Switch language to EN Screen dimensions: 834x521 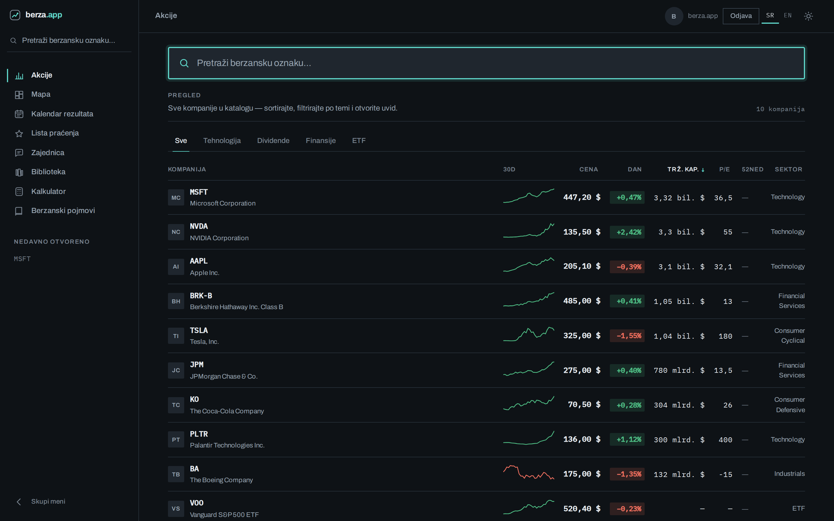click(787, 16)
